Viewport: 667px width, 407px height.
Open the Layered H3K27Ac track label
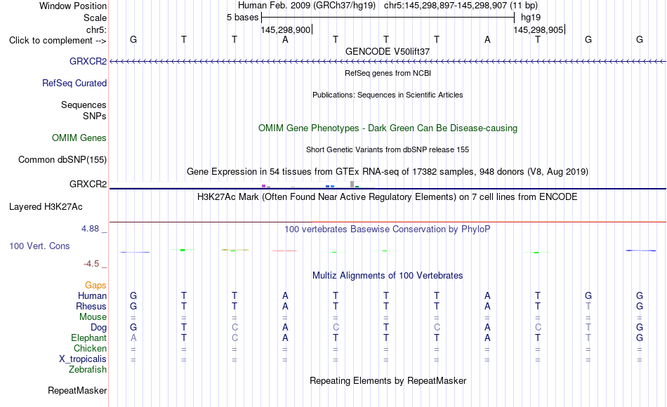pyautogui.click(x=46, y=207)
